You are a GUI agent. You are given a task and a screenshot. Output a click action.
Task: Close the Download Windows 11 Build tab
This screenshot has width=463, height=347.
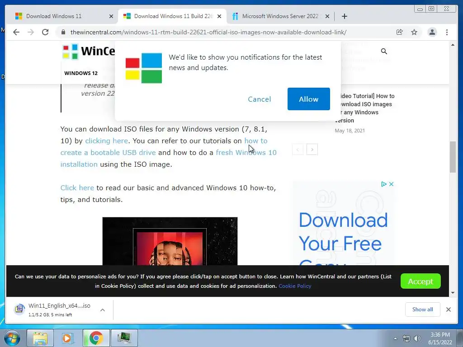point(219,17)
